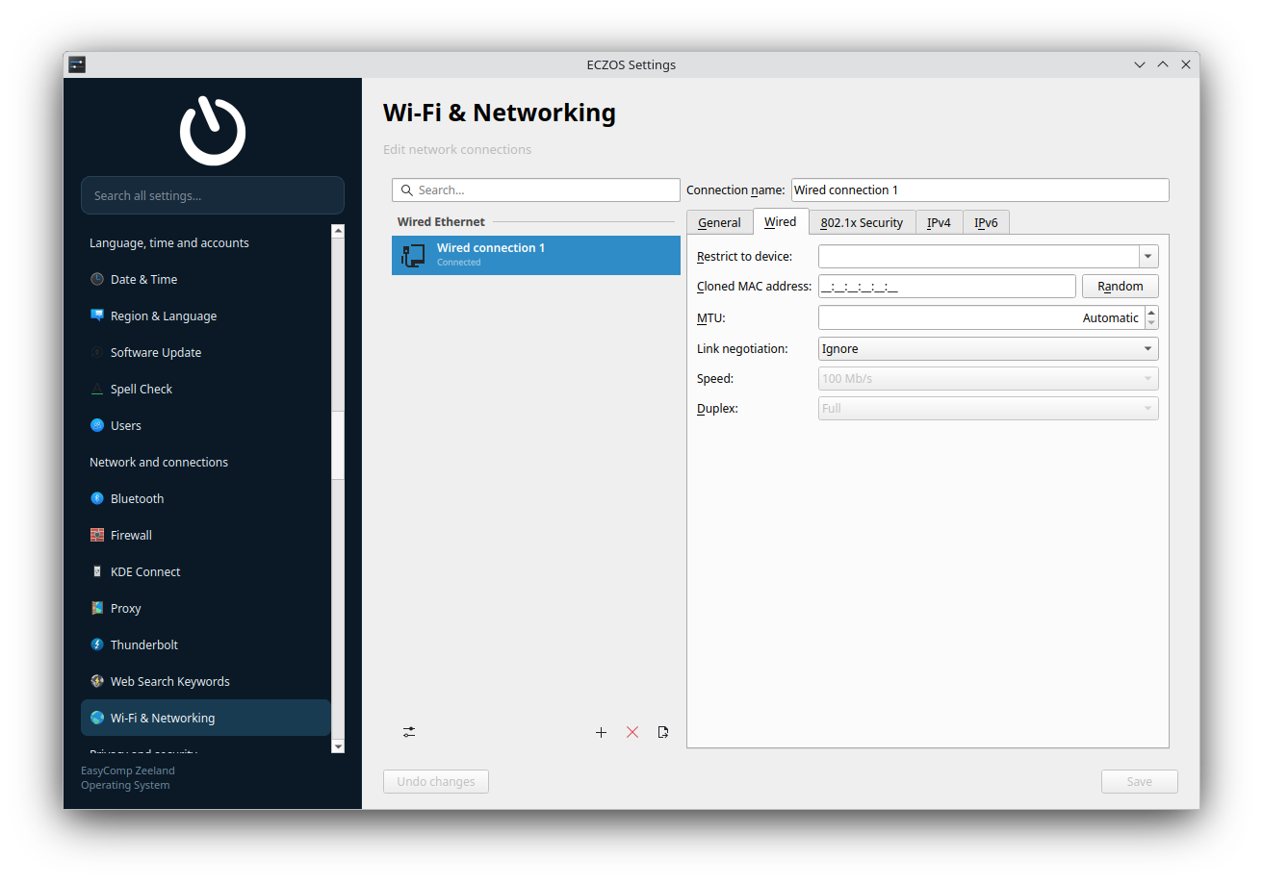Image resolution: width=1263 pixels, height=884 pixels.
Task: Focus the connections Search field
Action: 536,189
